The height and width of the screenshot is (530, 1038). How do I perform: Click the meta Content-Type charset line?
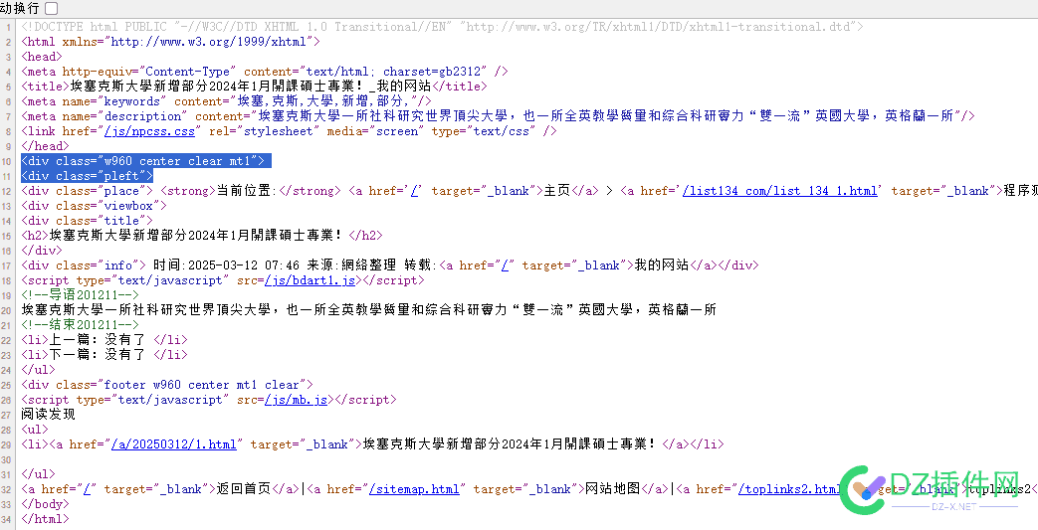click(265, 72)
